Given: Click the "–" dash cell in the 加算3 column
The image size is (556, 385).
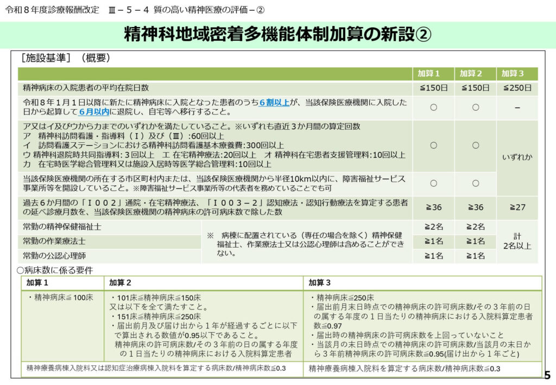Looking at the screenshot, I should (517, 108).
